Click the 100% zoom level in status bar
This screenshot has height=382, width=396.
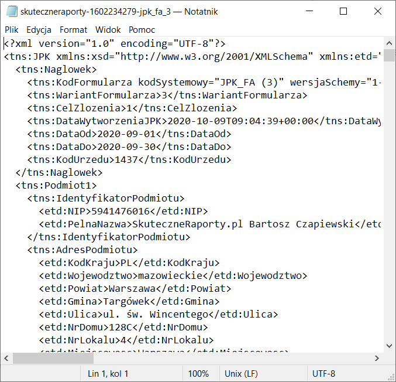point(198,373)
